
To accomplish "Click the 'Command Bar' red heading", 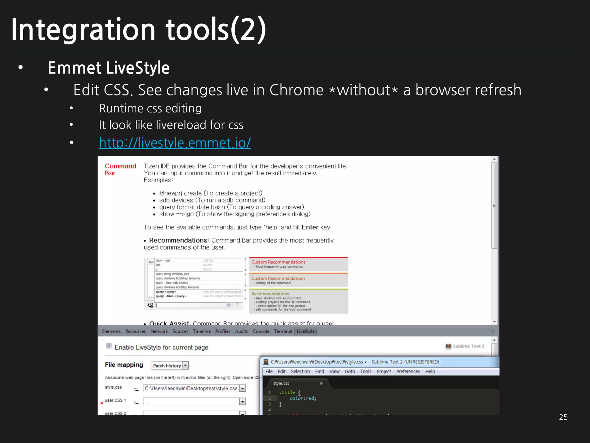I will pyautogui.click(x=120, y=170).
